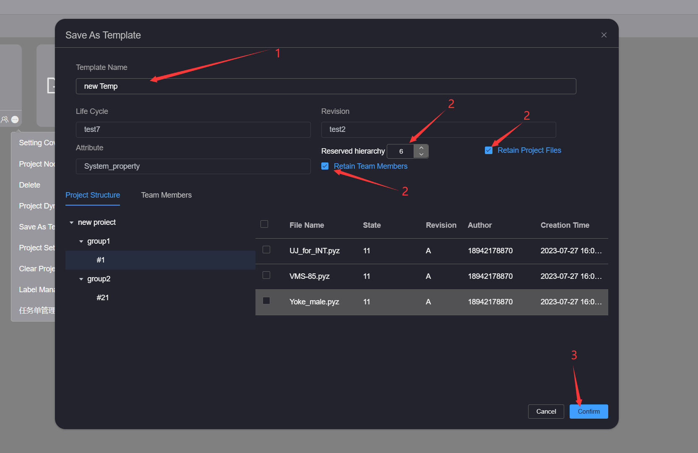Screen dimensions: 698x453
Task: Click the File Name column header
Action: (307, 225)
